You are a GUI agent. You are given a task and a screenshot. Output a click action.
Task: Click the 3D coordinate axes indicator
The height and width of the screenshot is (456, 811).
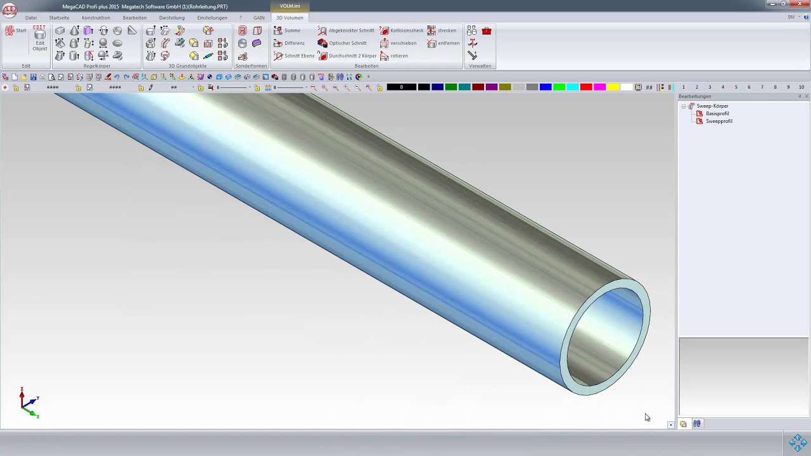(29, 403)
